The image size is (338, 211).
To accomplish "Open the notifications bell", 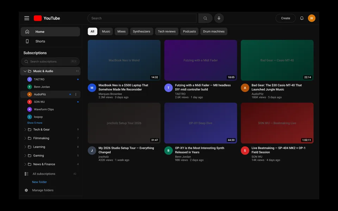I will pyautogui.click(x=302, y=18).
